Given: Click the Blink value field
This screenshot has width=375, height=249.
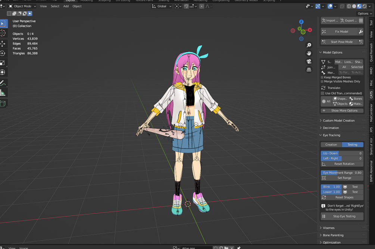Looking at the screenshot, I should 331,187.
